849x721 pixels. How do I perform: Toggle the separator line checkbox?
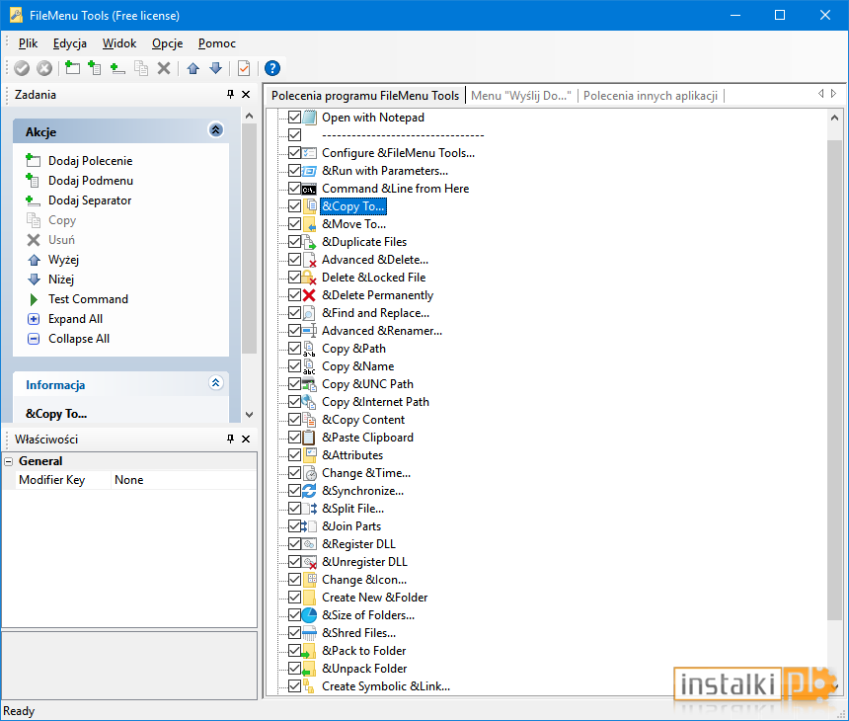[294, 135]
